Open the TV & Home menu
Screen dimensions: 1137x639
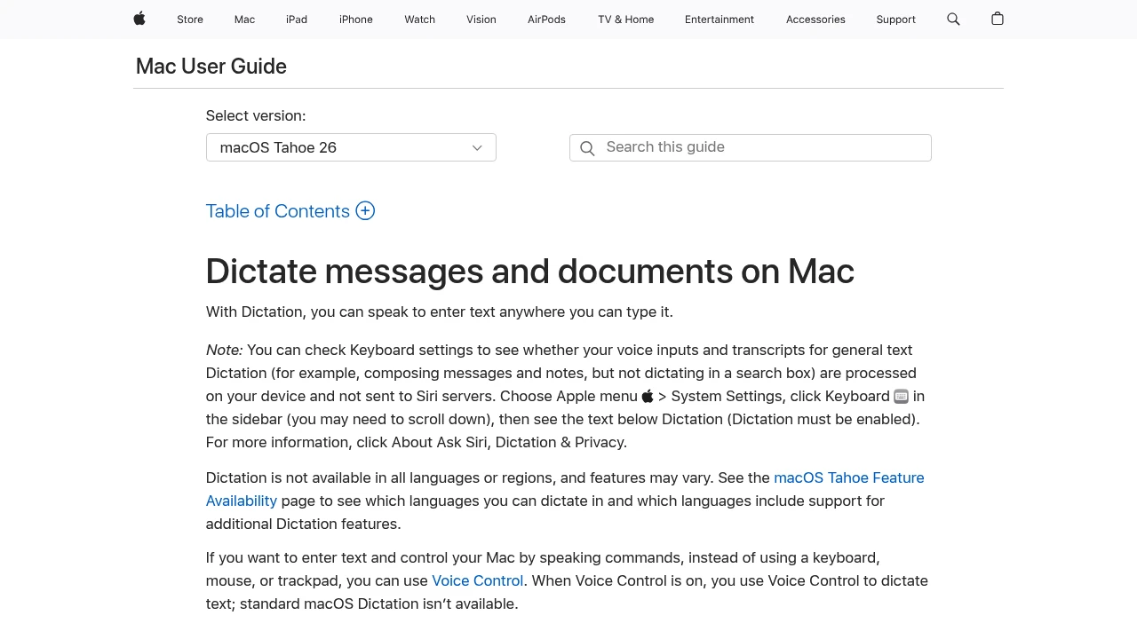tap(626, 20)
